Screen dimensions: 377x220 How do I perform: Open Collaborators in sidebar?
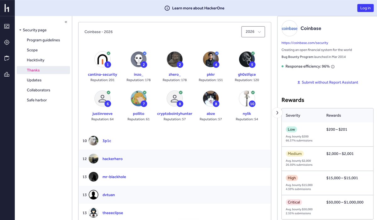(38, 90)
